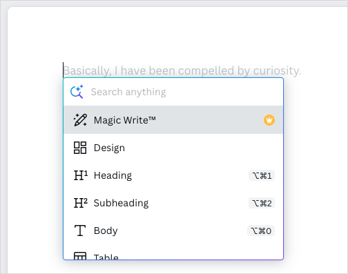Click the T Body text icon
348x274 pixels.
click(80, 231)
